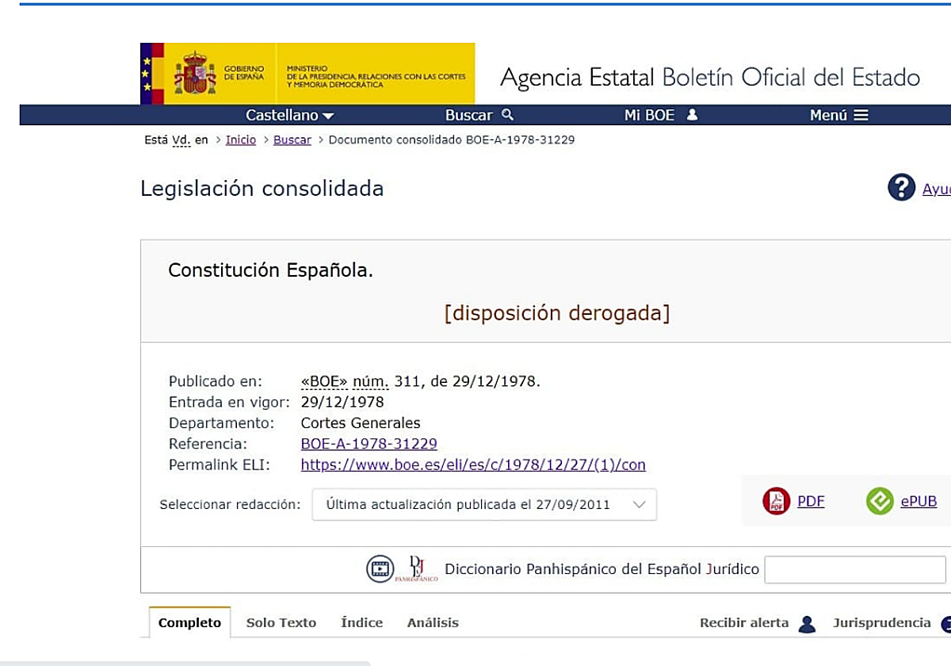Screen dimensions: 951x666
Task: Click the Permalink ELI URL
Action: (473, 465)
